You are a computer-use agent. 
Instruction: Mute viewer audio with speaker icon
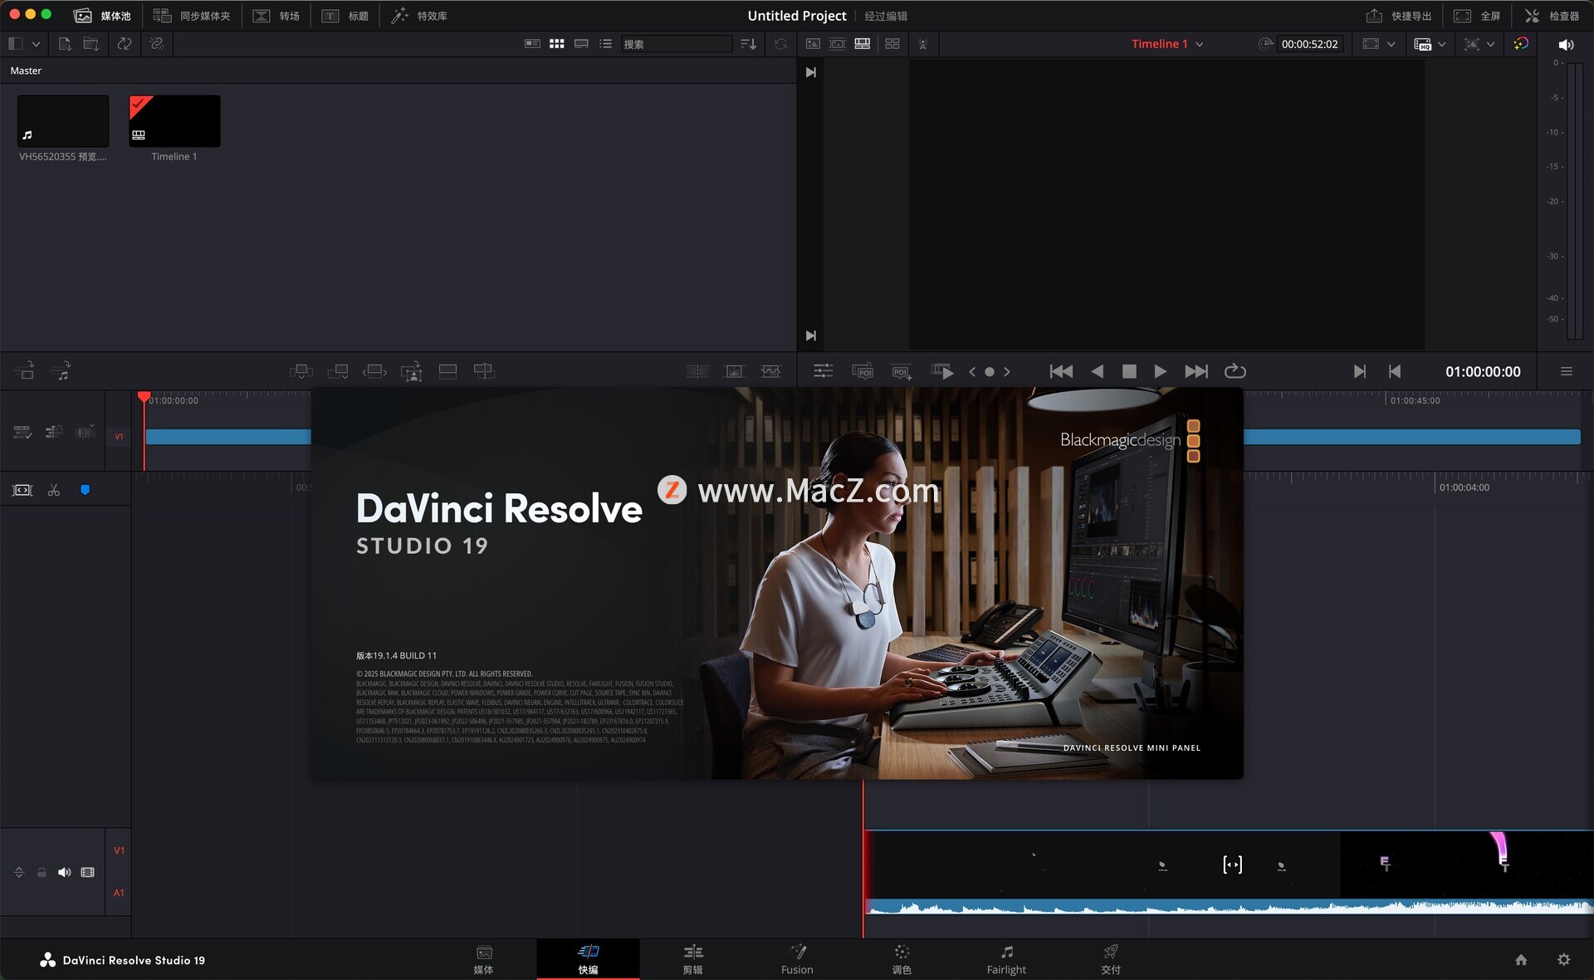coord(1567,45)
